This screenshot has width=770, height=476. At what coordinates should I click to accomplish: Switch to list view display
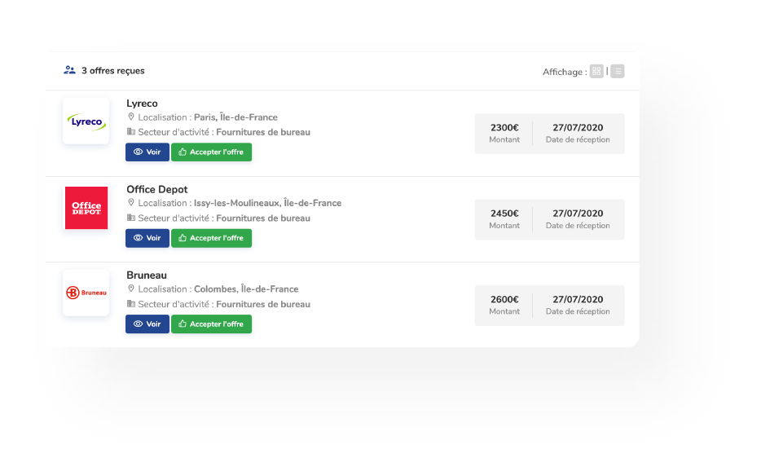coord(618,72)
